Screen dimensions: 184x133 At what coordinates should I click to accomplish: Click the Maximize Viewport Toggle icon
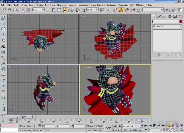click(181, 130)
